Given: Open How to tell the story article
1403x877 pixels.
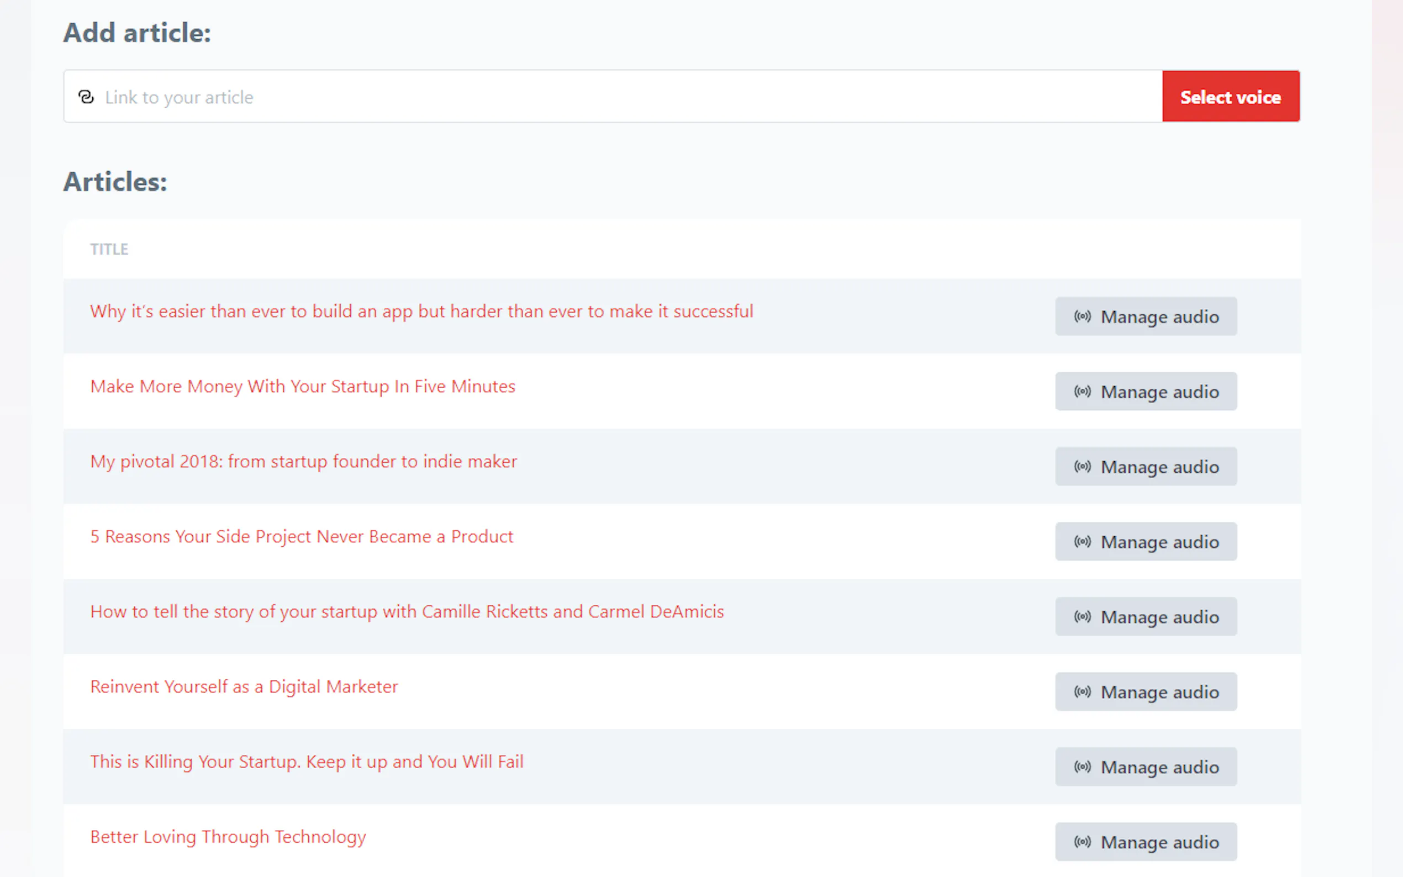Looking at the screenshot, I should point(407,611).
